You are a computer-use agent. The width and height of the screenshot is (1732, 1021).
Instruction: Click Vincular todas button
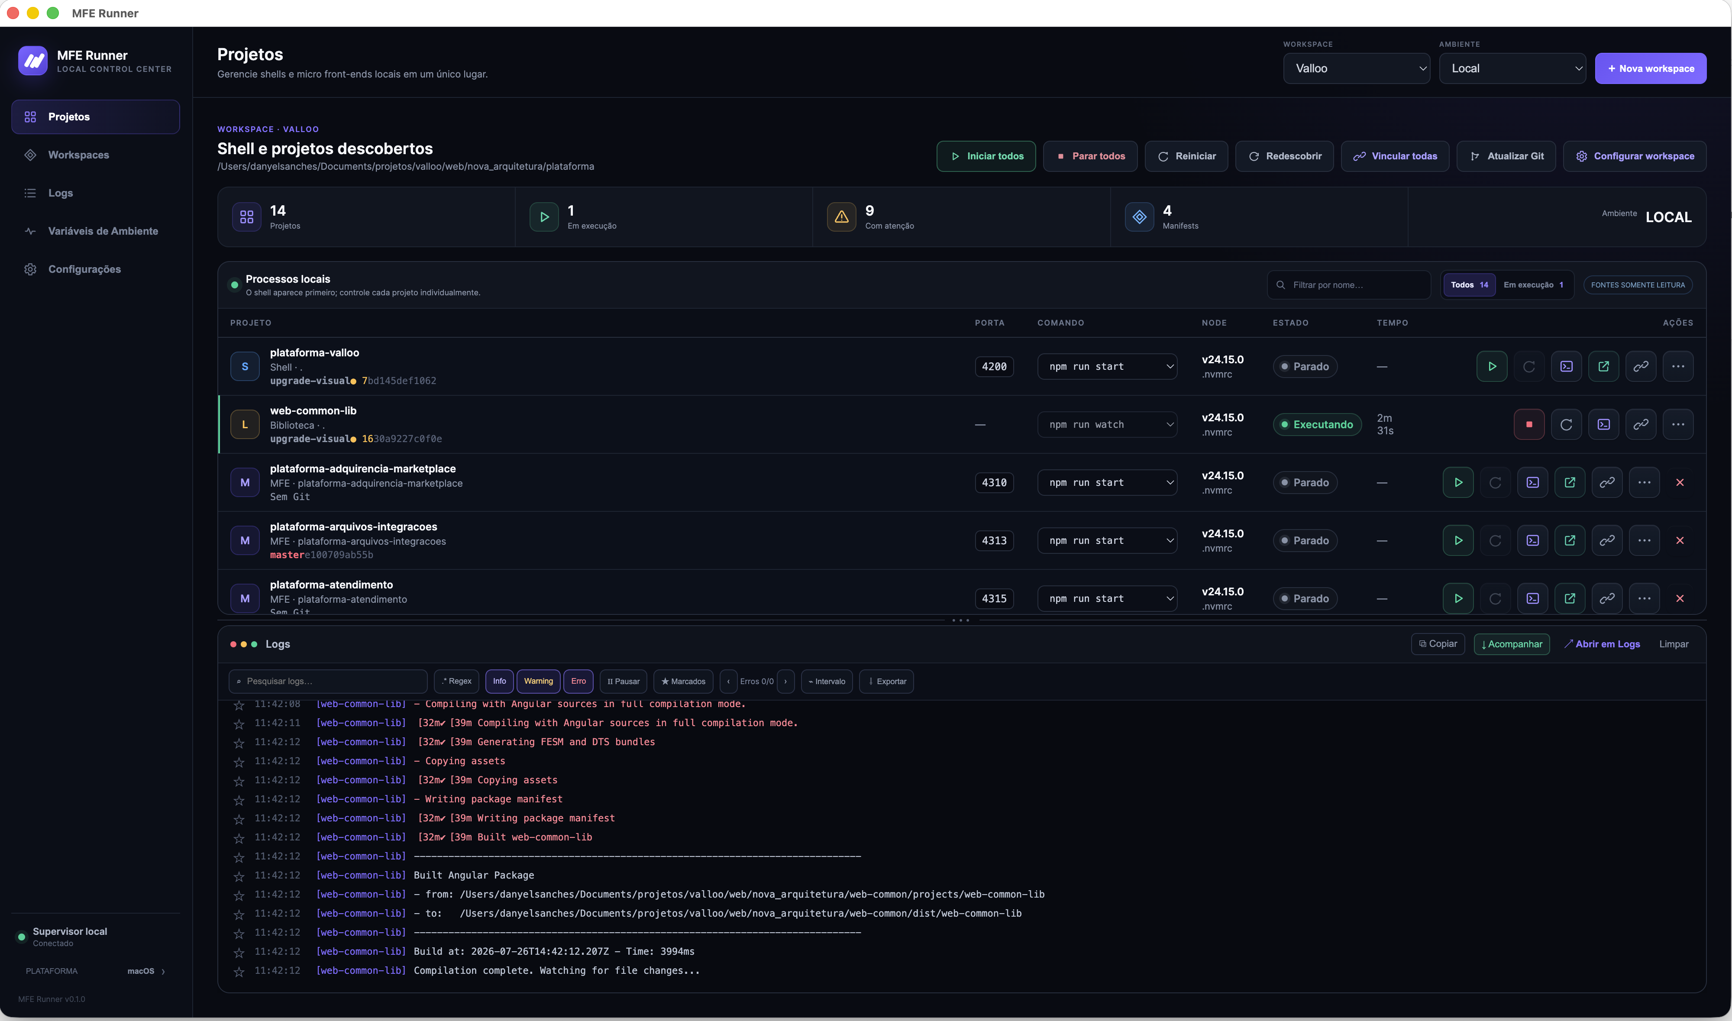[x=1395, y=156]
